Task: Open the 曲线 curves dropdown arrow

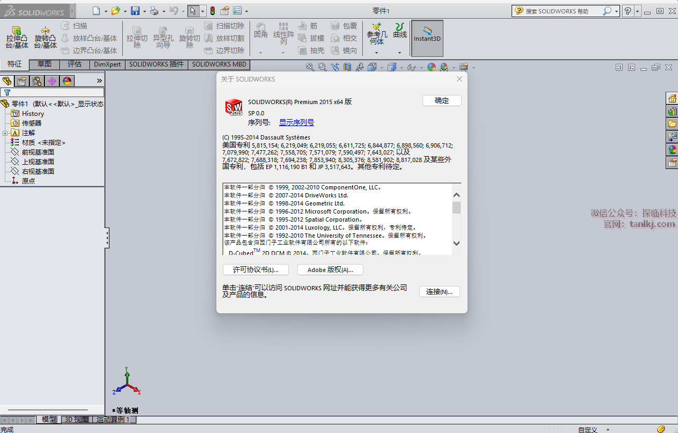Action: (x=399, y=53)
